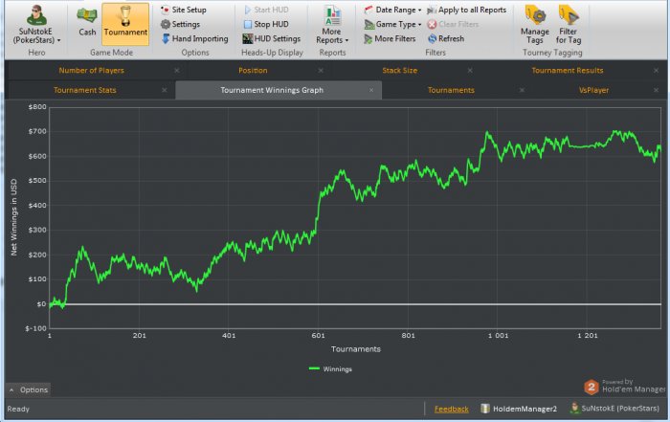The image size is (670, 422).
Task: Open the Manage Tags tool
Action: (x=535, y=23)
